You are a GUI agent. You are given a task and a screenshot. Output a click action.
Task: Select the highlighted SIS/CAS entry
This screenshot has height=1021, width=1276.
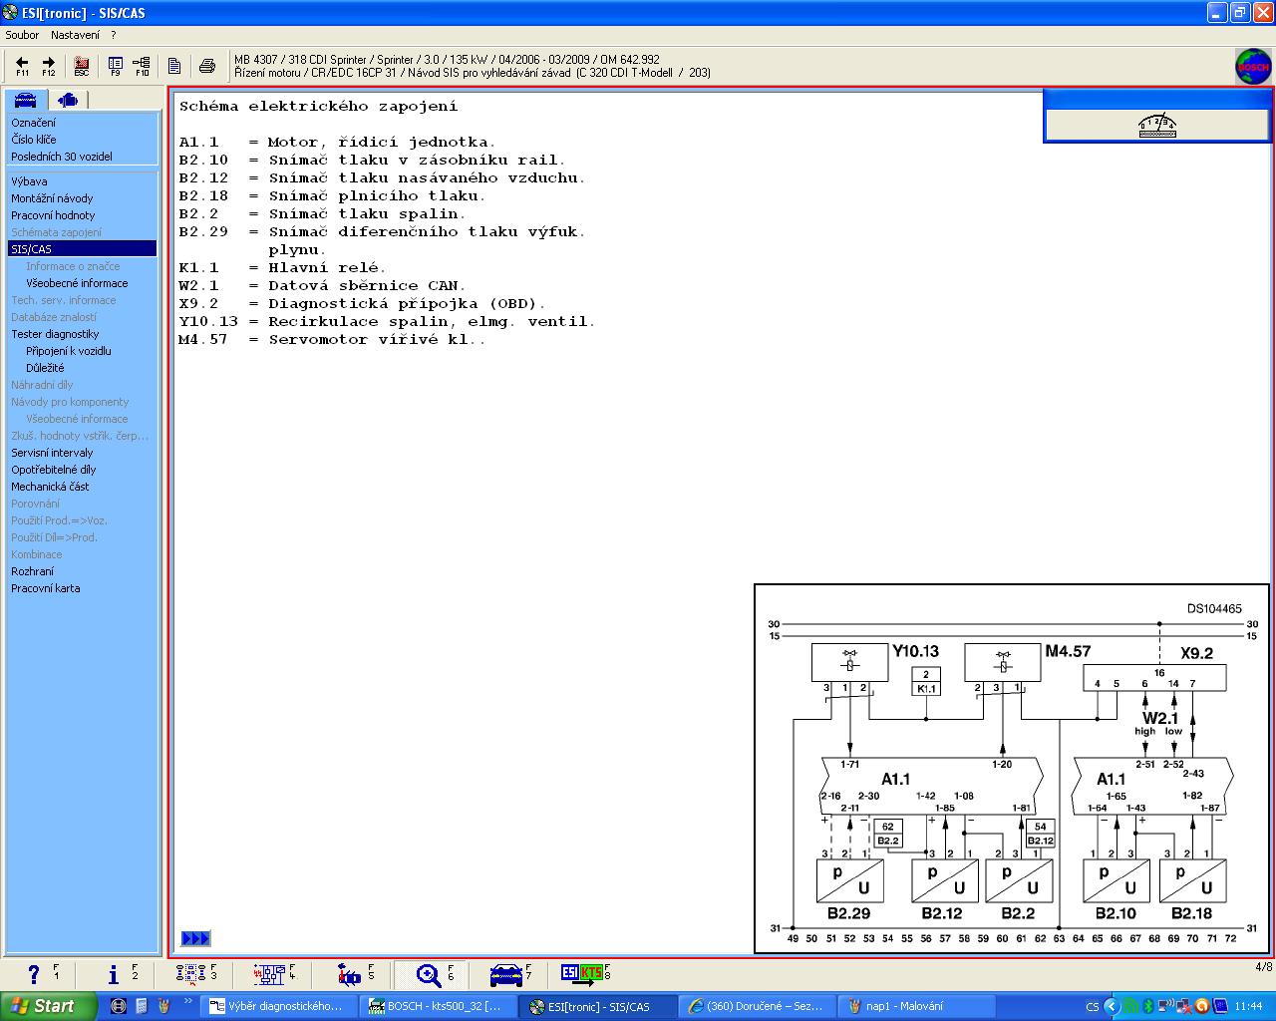click(82, 249)
